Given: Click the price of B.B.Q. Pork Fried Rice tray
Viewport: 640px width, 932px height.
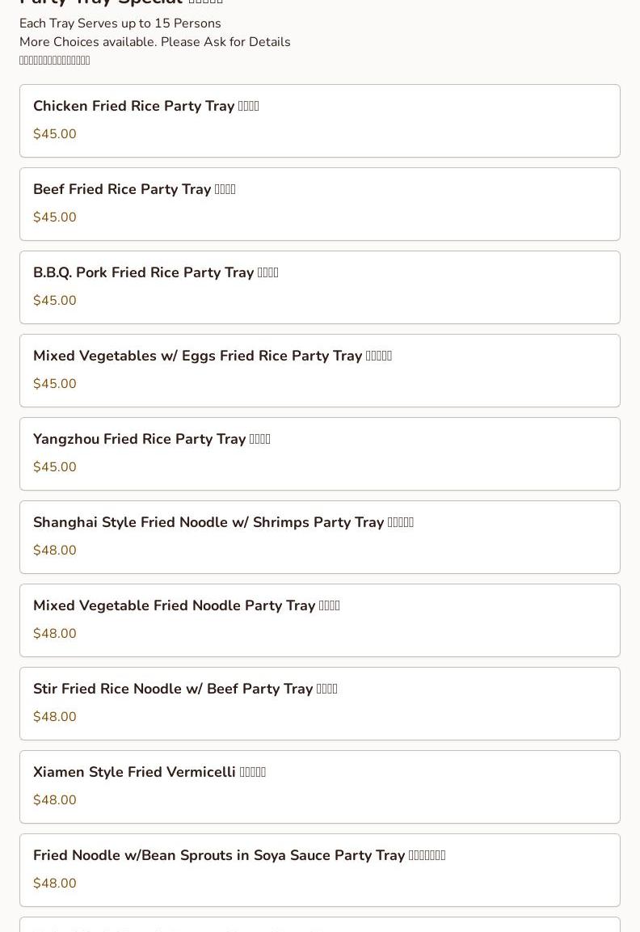Looking at the screenshot, I should (55, 301).
